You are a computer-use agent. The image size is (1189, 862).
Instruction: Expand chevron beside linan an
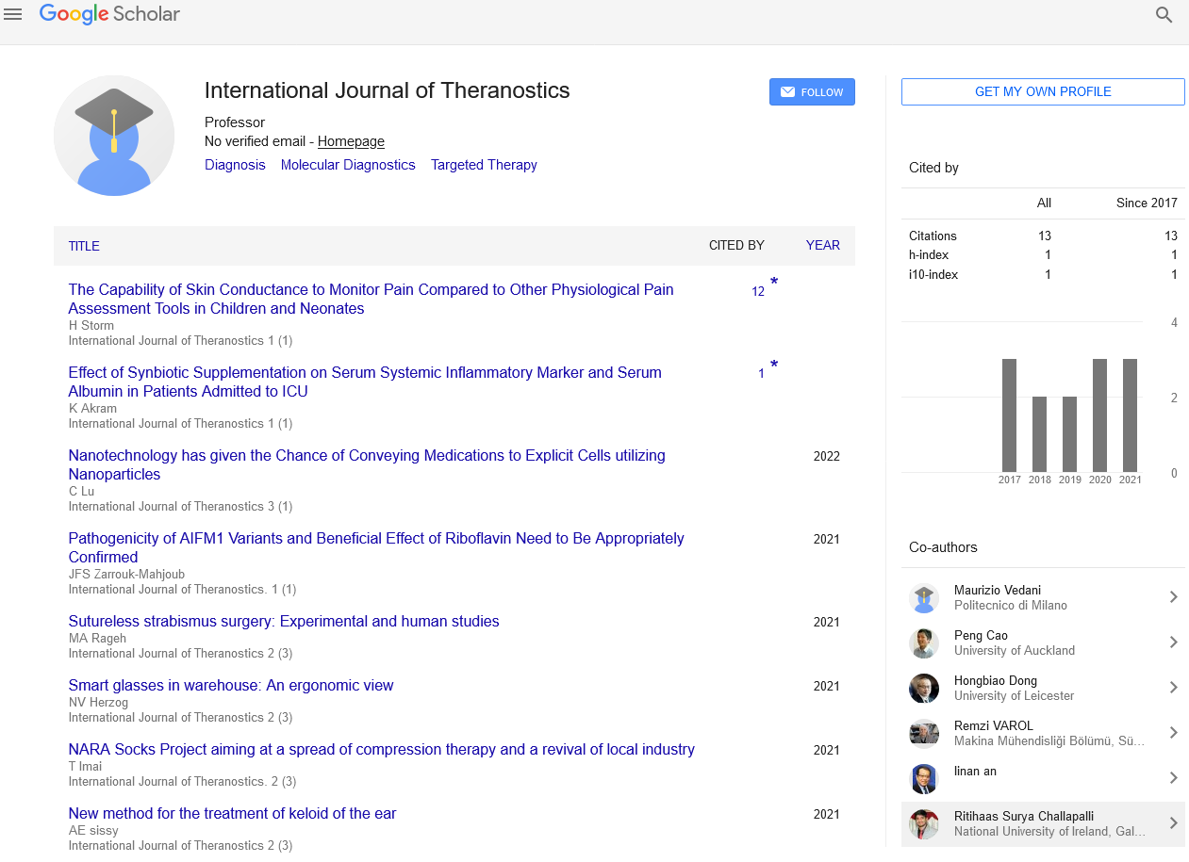point(1173,778)
